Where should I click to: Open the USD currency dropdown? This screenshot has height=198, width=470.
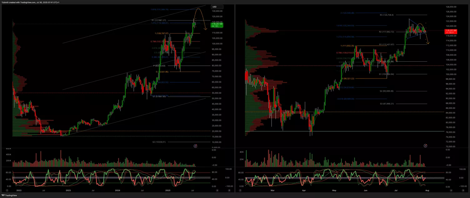pos(217,7)
